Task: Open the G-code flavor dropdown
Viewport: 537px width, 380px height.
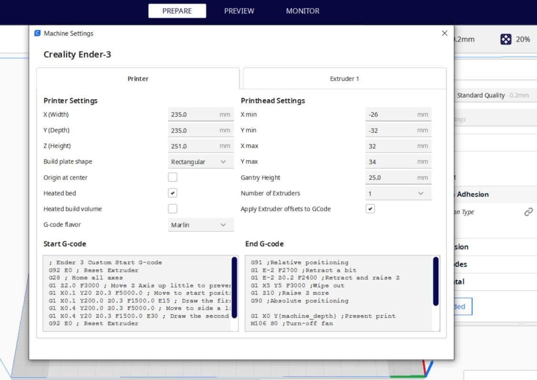Action: coord(200,224)
